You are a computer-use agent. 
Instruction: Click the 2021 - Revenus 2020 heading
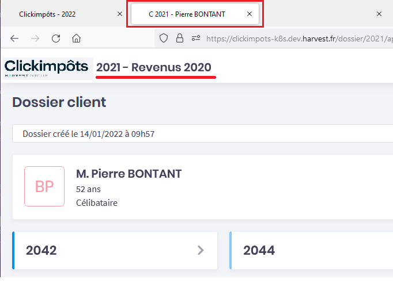(154, 67)
